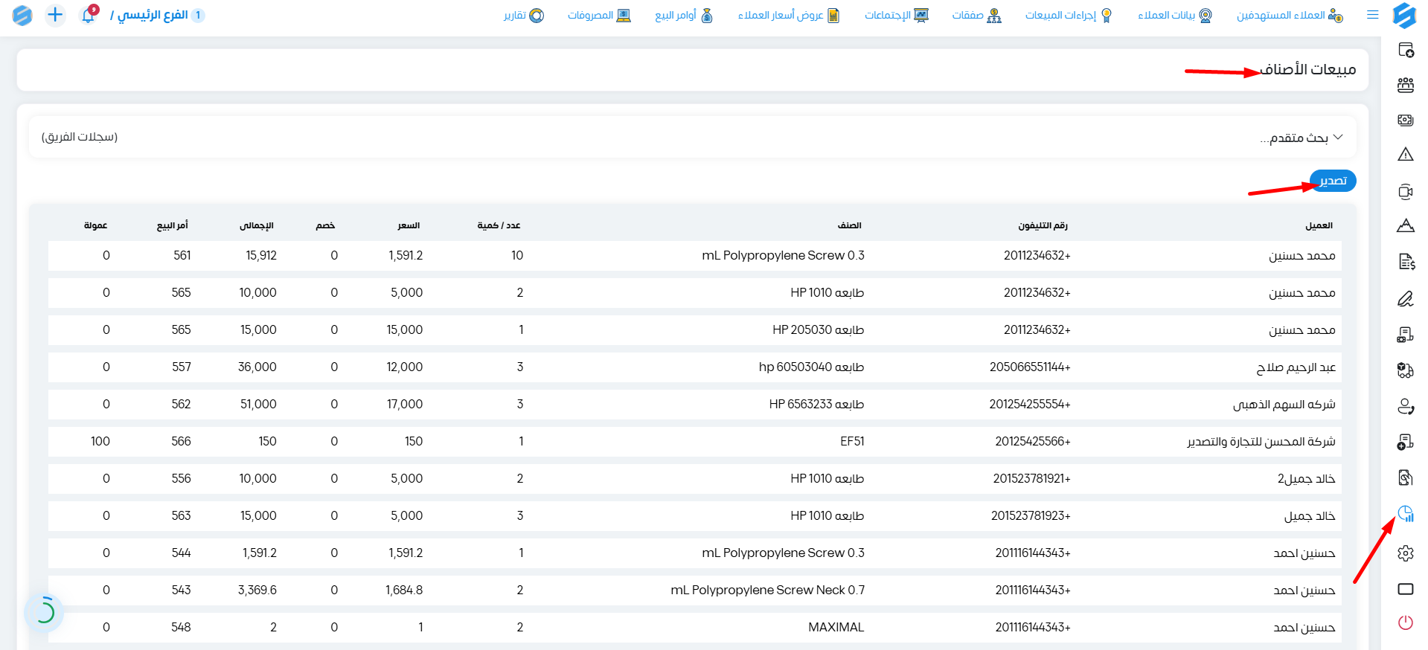The width and height of the screenshot is (1428, 650).
Task: Click item طابعة hp 60503040
Action: point(811,367)
